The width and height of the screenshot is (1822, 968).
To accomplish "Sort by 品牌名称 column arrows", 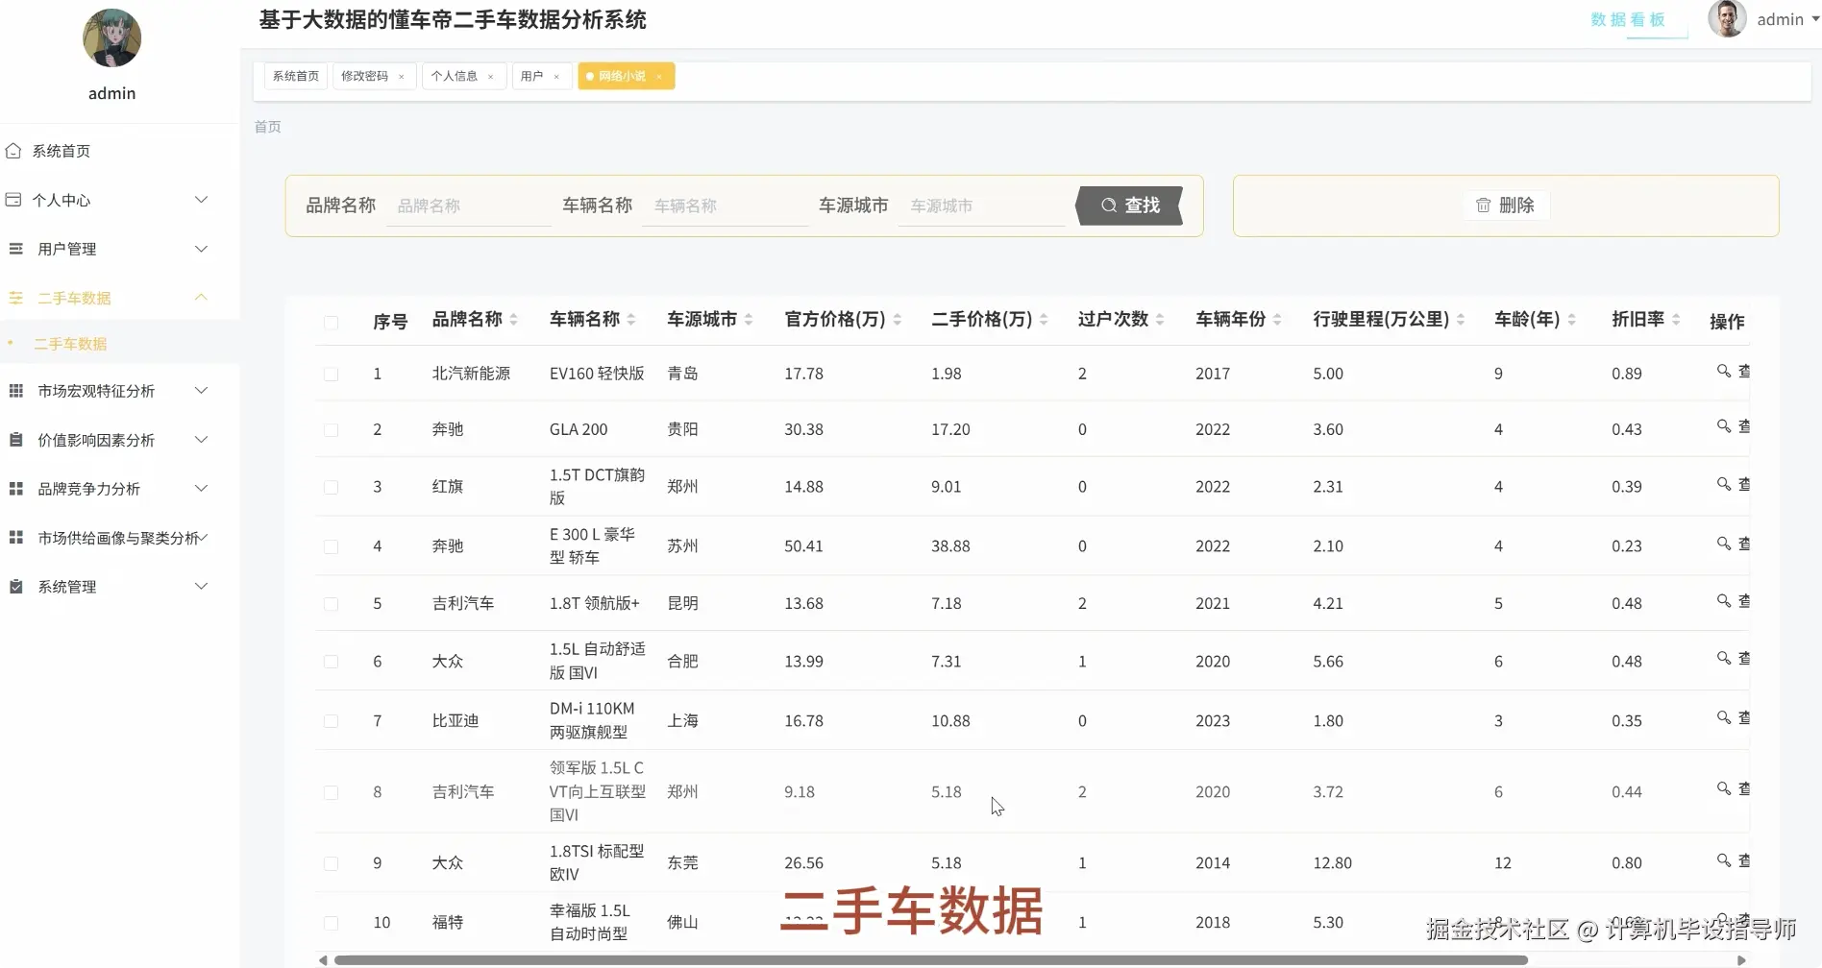I will (x=514, y=320).
